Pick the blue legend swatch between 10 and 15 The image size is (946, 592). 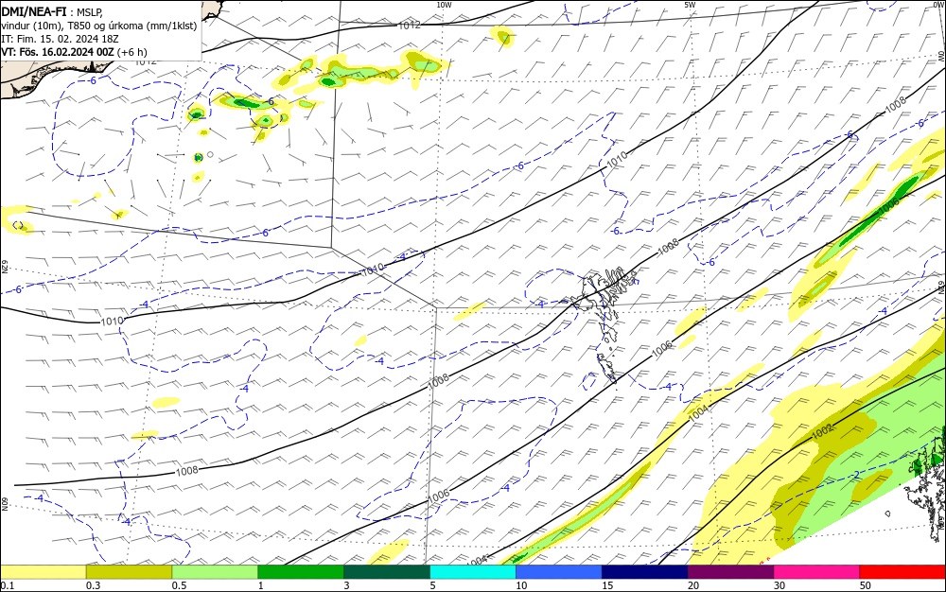coord(559,572)
